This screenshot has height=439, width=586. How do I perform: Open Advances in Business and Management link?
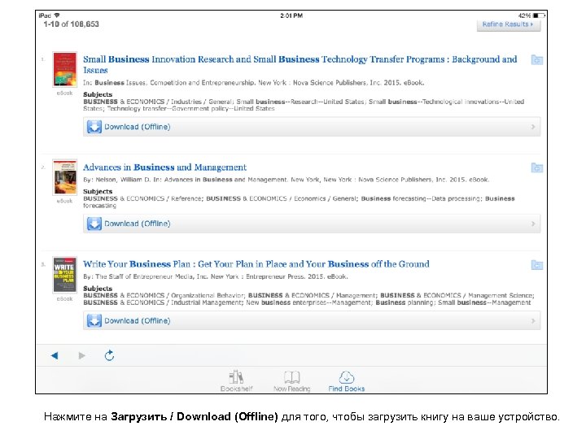(x=164, y=167)
